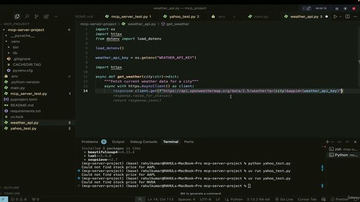Click Go Live in status bar
360x202 pixels.
tap(284, 199)
